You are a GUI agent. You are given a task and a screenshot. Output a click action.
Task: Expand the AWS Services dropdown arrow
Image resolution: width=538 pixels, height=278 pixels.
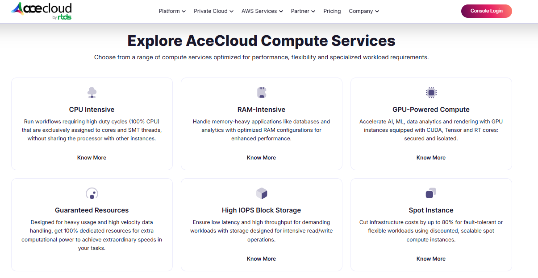tap(281, 12)
